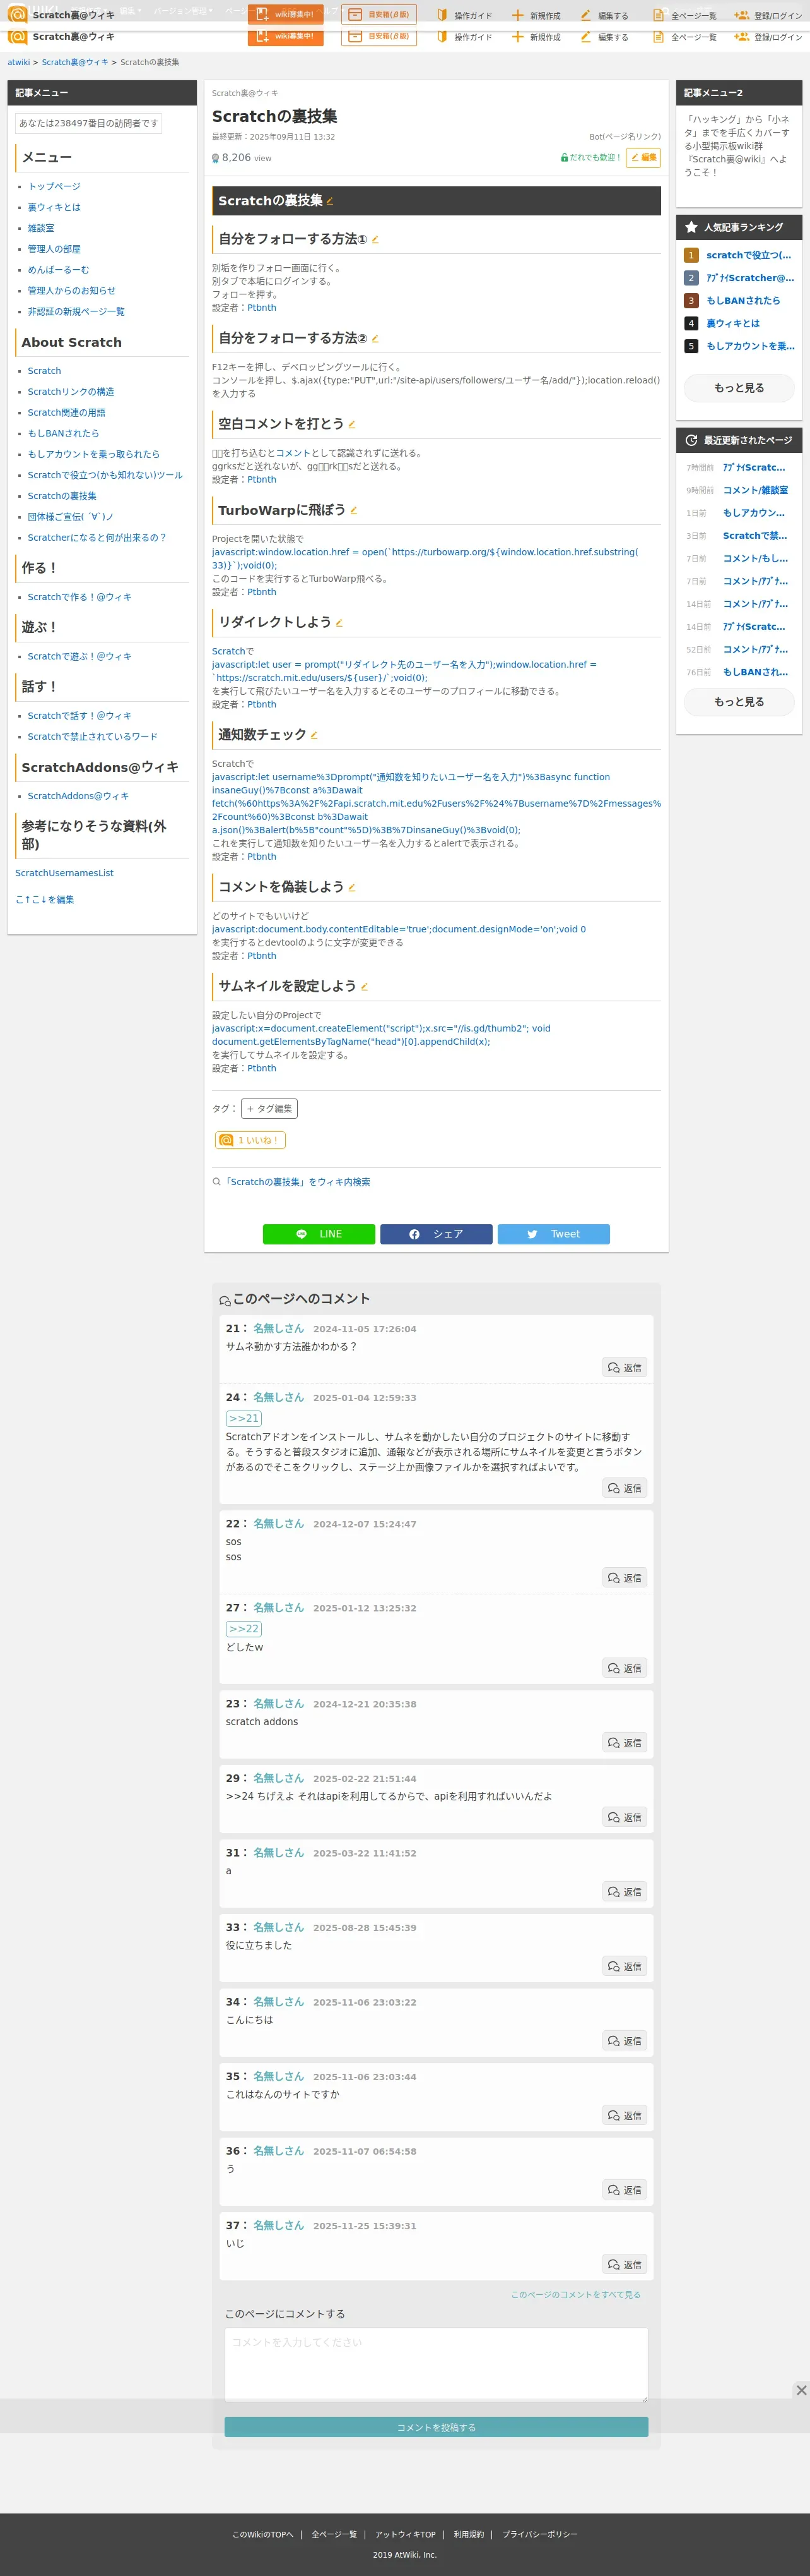This screenshot has width=810, height=2576.
Task: Click このWikiのTOPへ in footer
Action: [262, 2534]
